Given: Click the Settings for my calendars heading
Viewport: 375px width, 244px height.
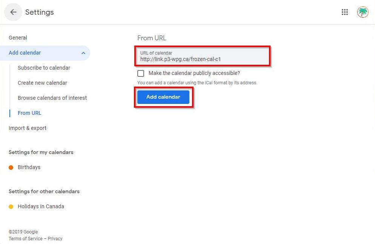Looking at the screenshot, I should (41, 152).
